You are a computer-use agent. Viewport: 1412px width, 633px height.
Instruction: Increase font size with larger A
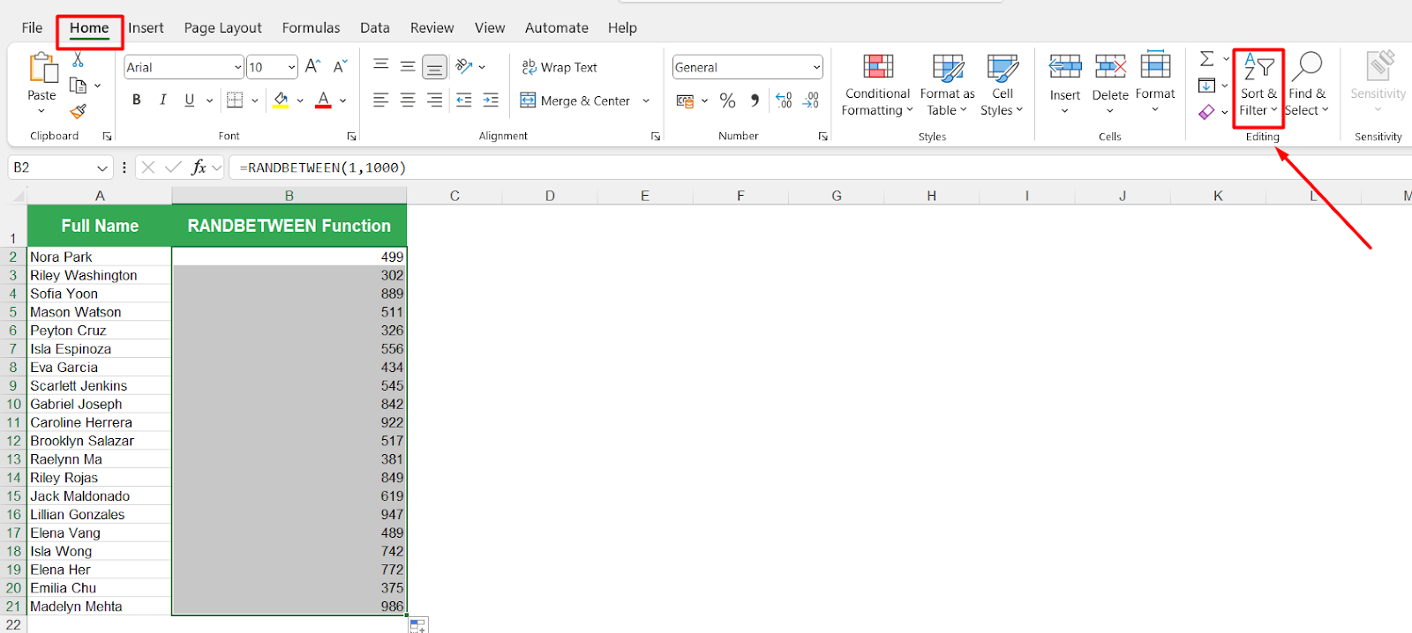click(312, 66)
